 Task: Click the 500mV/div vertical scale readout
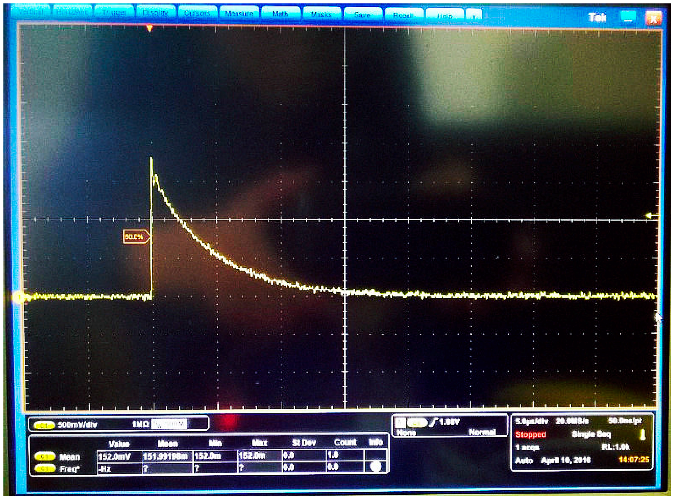[77, 425]
